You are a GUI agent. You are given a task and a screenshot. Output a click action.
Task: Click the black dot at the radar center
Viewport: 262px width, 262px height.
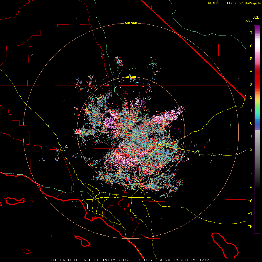[x=131, y=131]
